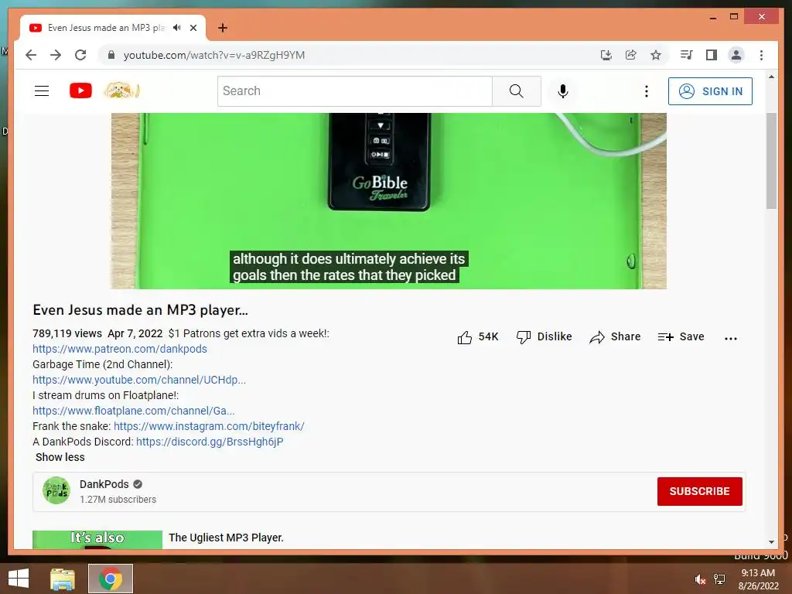Like the video with 54K thumbs up
The width and height of the screenshot is (792, 594).
click(x=478, y=337)
